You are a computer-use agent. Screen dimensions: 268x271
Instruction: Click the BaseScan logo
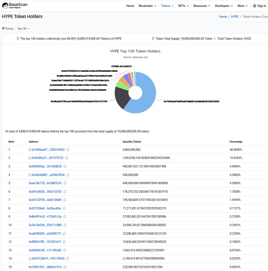click(x=15, y=6)
